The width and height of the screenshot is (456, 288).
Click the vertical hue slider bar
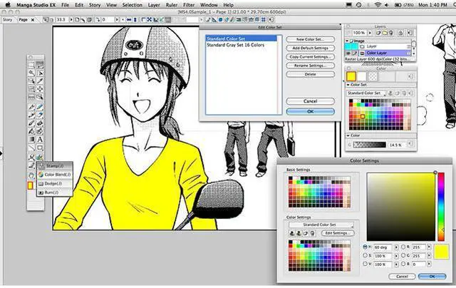click(x=441, y=207)
